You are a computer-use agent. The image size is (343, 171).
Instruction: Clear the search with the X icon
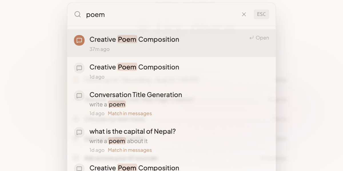pos(244,14)
